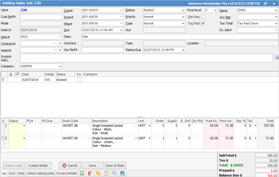Screen dimensions: 279x177
Task: Open the clipboard icon tab
Action: click(x=106, y=173)
